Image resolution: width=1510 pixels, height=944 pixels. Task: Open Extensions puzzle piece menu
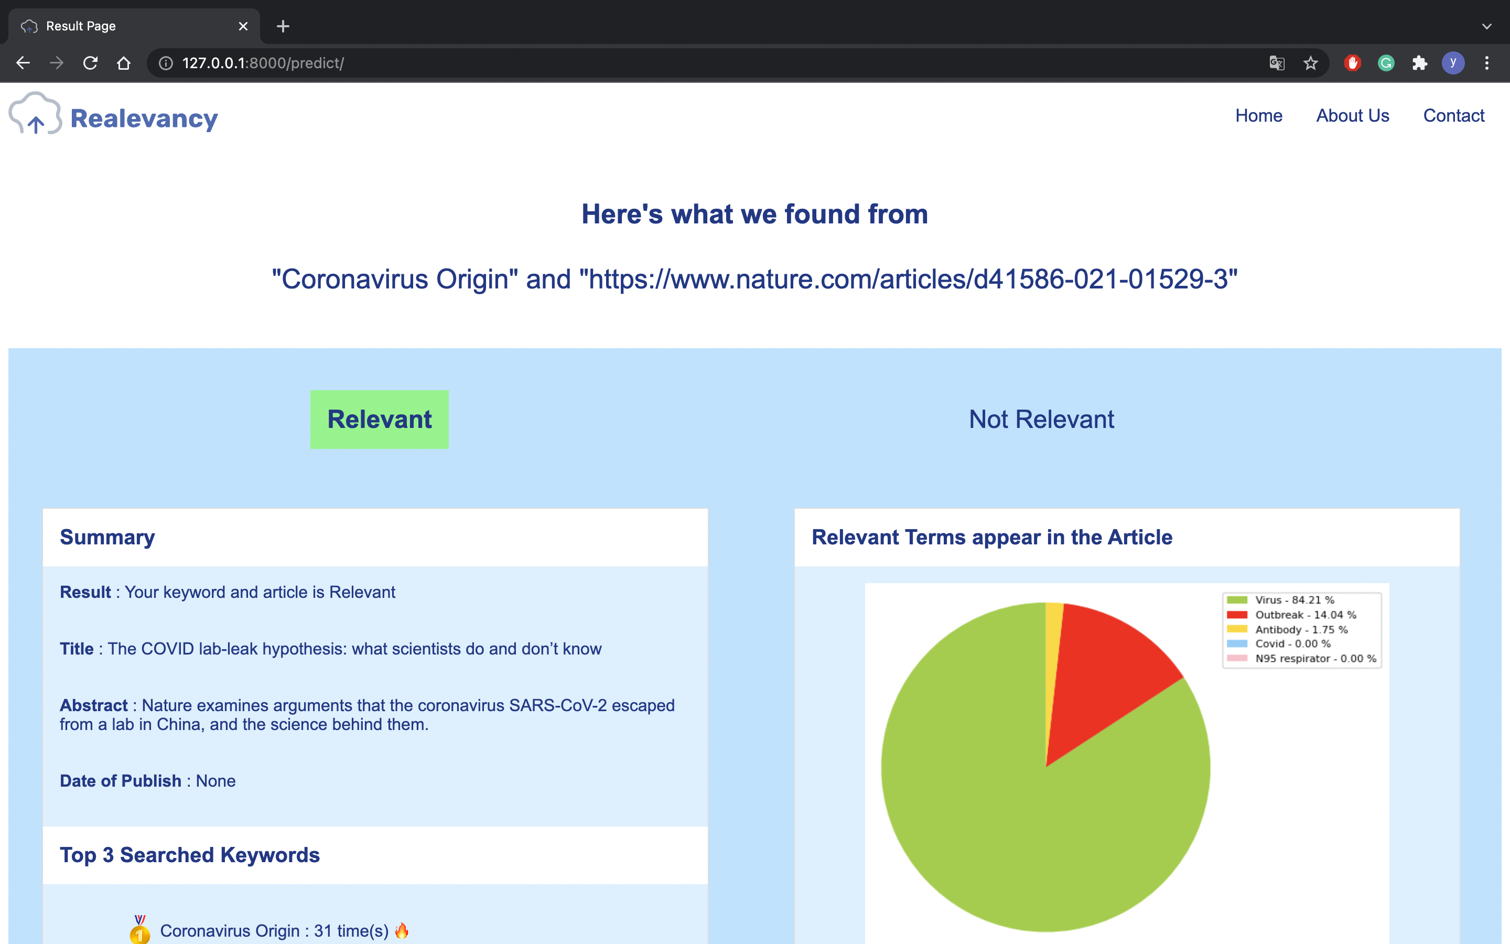1419,63
